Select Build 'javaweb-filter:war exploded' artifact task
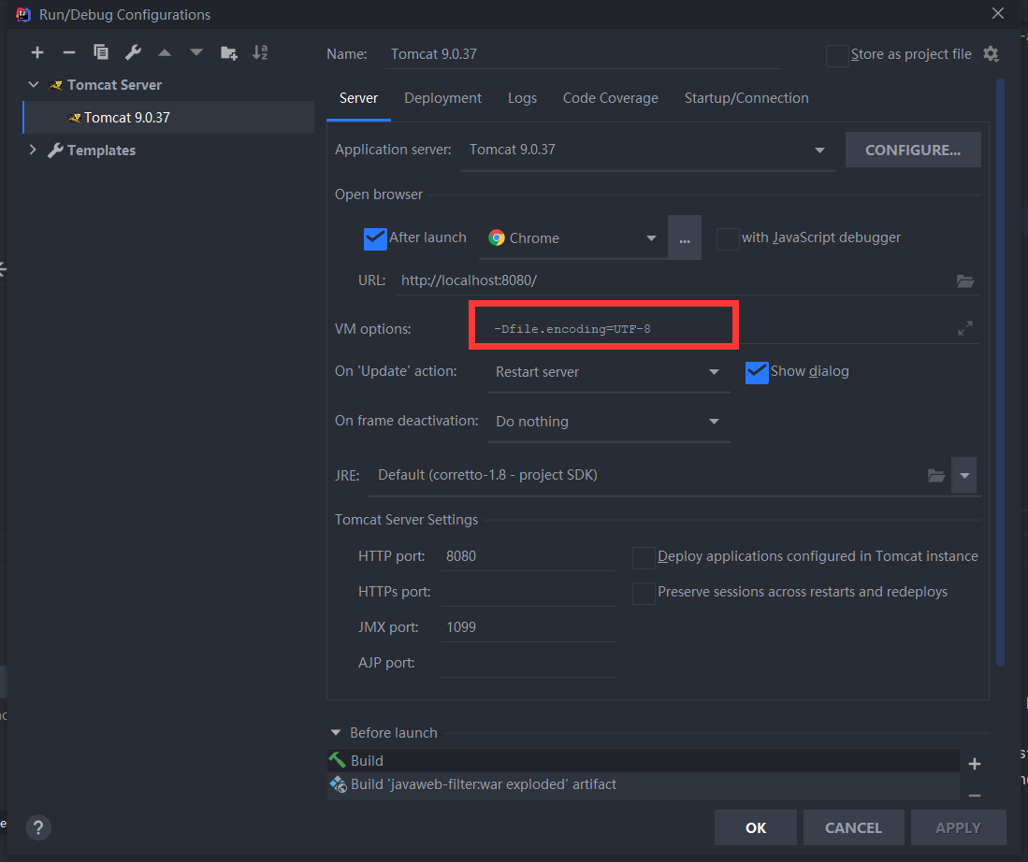1028x862 pixels. 644,784
